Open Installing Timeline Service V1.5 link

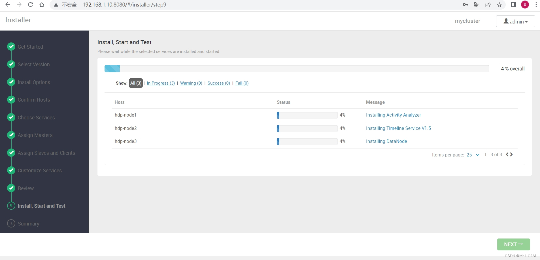coord(398,128)
